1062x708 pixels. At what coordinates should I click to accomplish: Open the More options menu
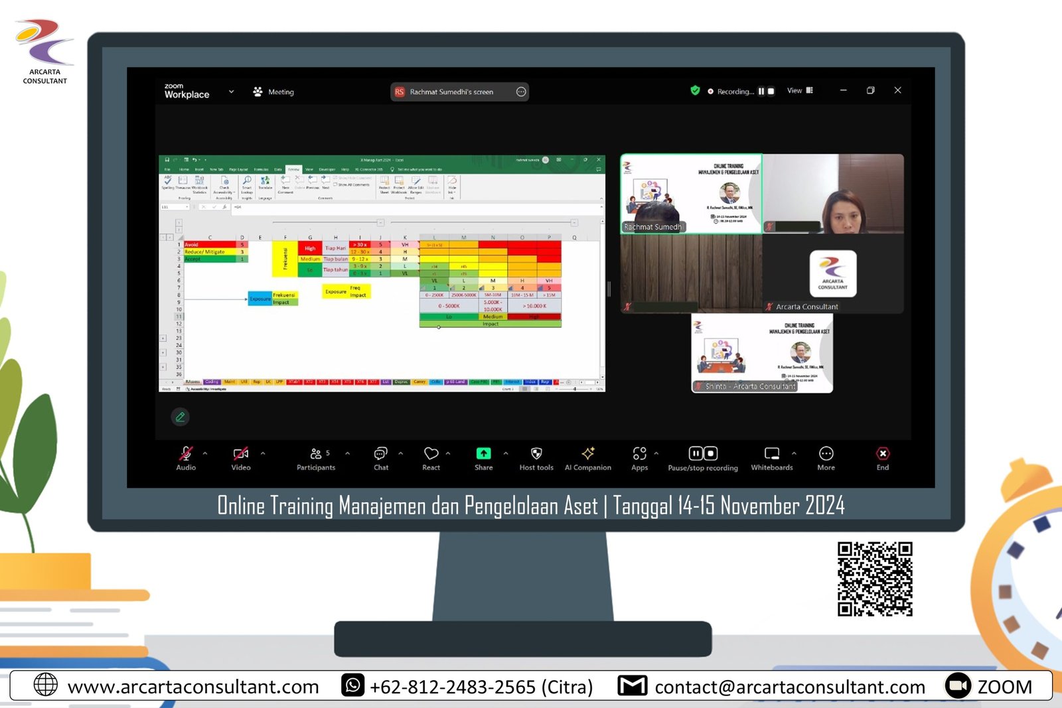point(826,455)
